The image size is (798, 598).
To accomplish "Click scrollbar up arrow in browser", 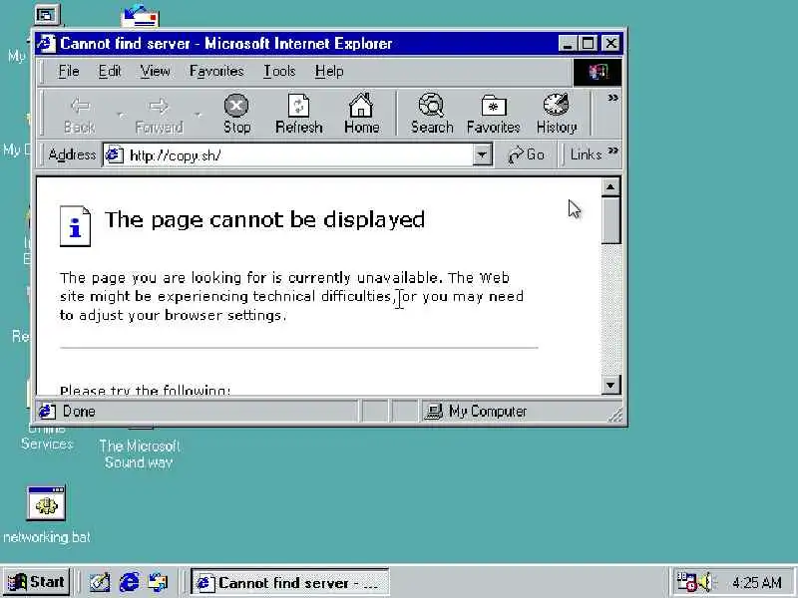I will click(x=610, y=187).
